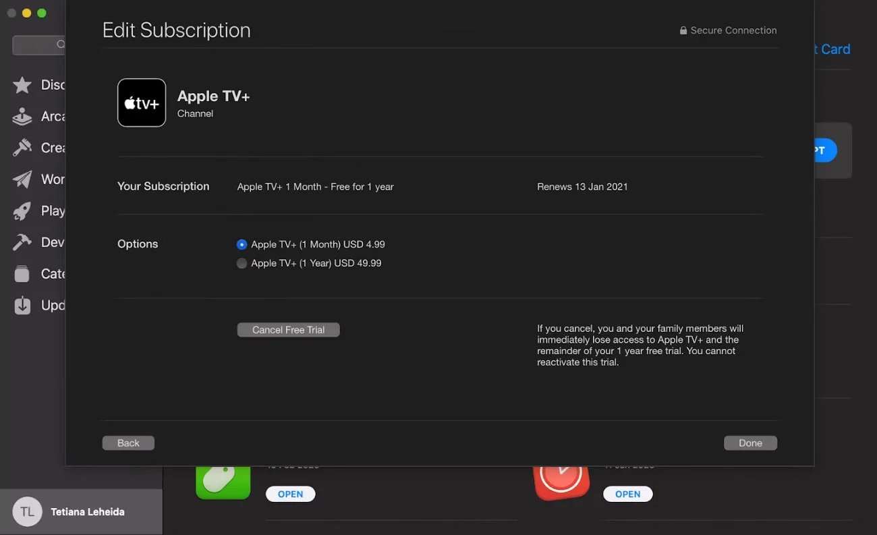Open Categories icon in sidebar
Image resolution: width=877 pixels, height=535 pixels.
[x=22, y=274]
